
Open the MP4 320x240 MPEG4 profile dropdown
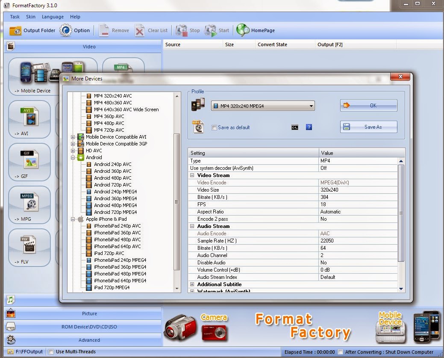point(263,106)
